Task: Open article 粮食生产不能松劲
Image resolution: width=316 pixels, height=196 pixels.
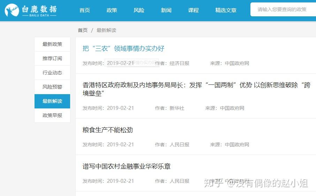Action: 108,130
